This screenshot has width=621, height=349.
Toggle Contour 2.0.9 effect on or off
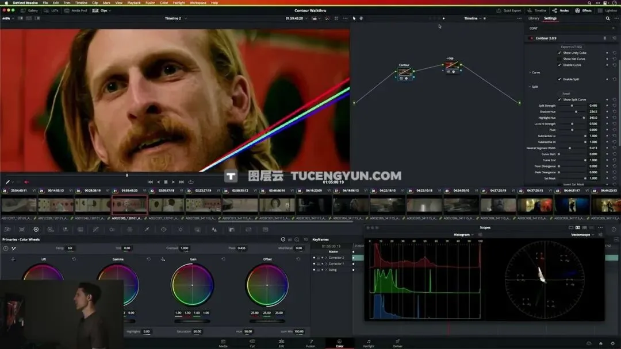[x=531, y=38]
